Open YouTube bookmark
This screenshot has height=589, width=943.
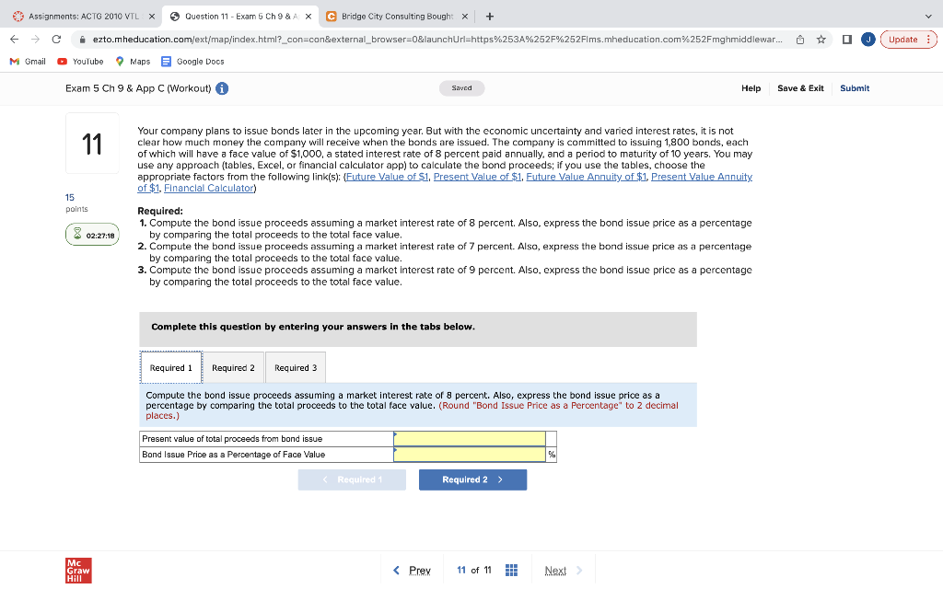click(x=80, y=62)
